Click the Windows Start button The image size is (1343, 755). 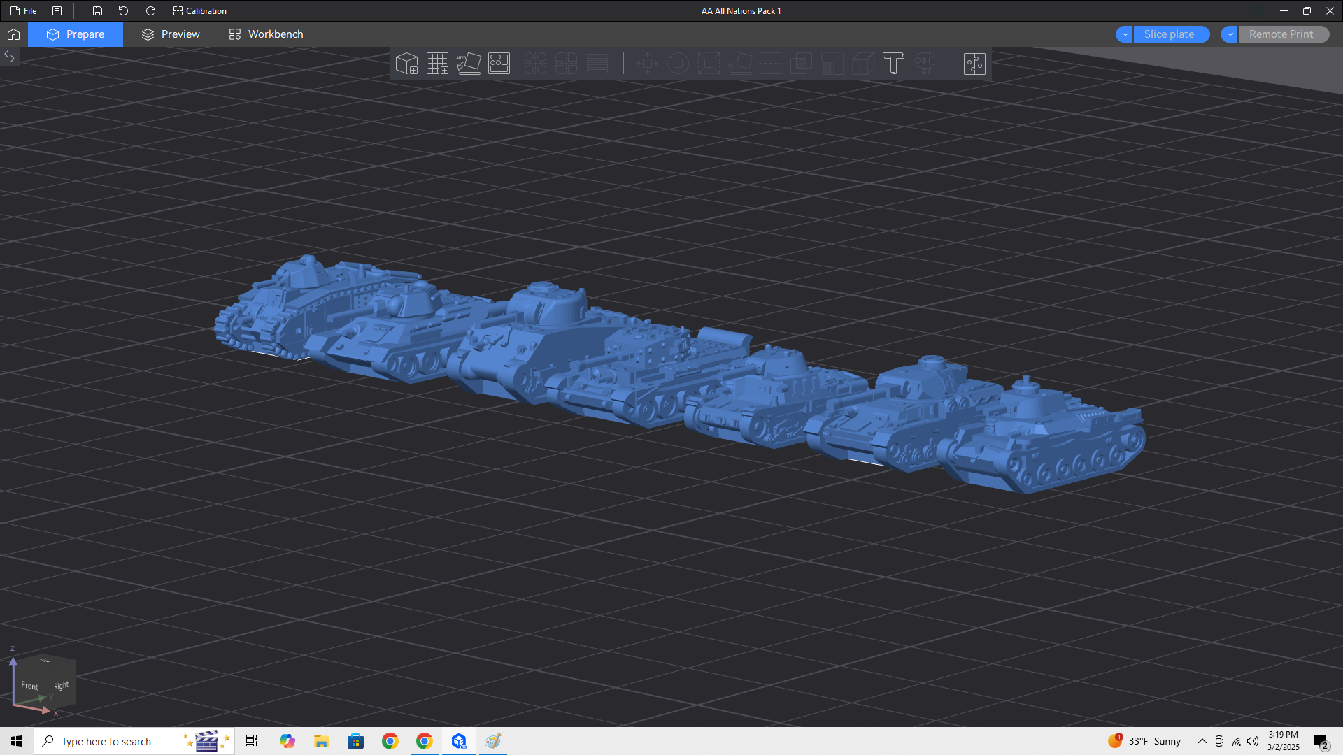pyautogui.click(x=17, y=741)
